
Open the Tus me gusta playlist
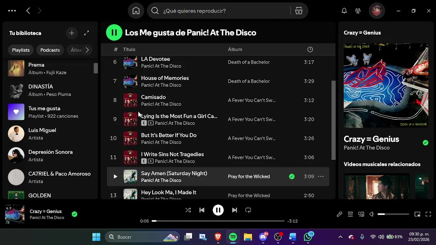[50, 112]
